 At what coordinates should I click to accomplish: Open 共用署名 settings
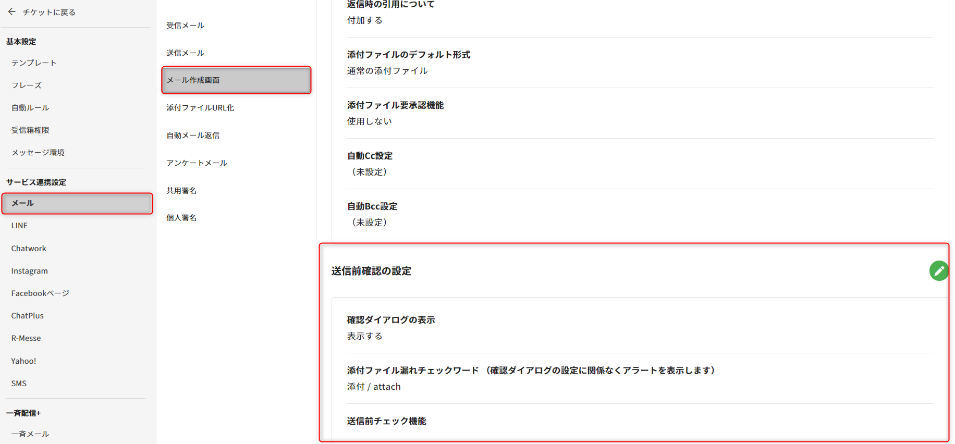pyautogui.click(x=181, y=190)
